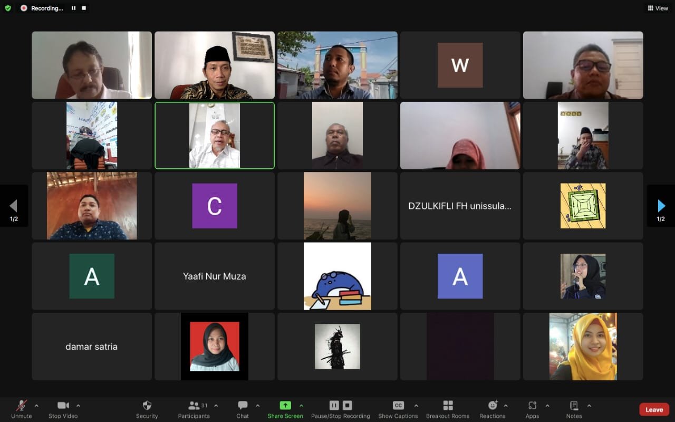Image resolution: width=675 pixels, height=422 pixels.
Task: Expand audio options arrow beside Unmute
Action: tap(36, 406)
